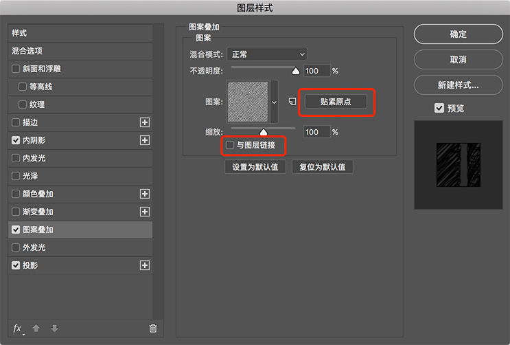
Task: Enable the 与图层链接 checkbox
Action: [x=230, y=146]
